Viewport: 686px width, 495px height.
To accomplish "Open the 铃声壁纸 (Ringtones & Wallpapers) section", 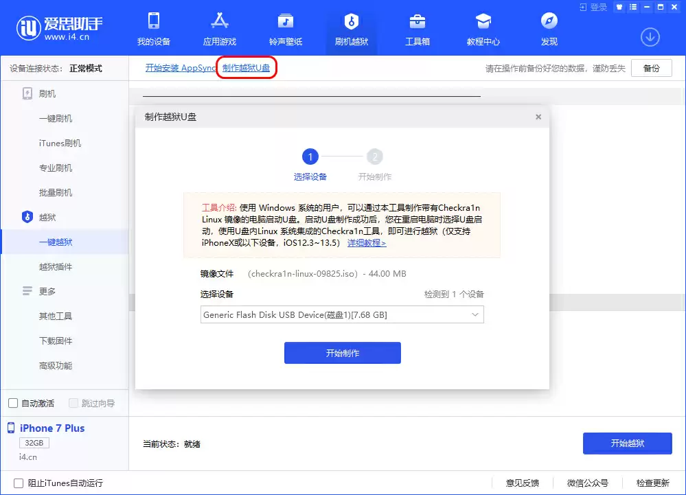I will [285, 29].
